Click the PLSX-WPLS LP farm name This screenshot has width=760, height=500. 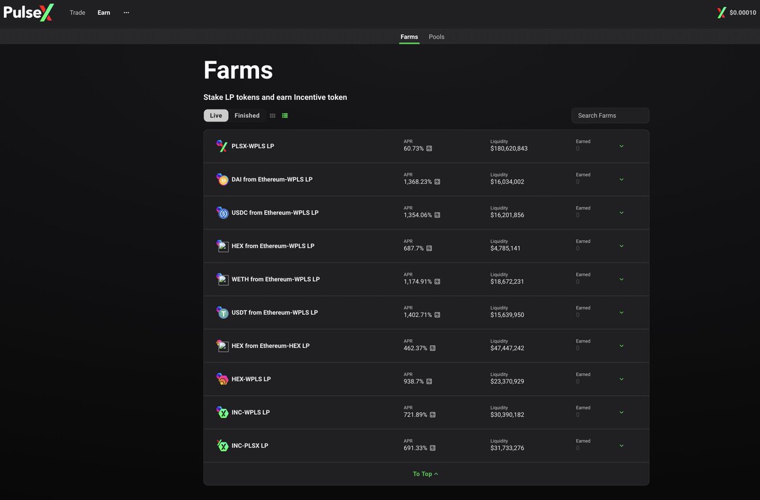253,146
